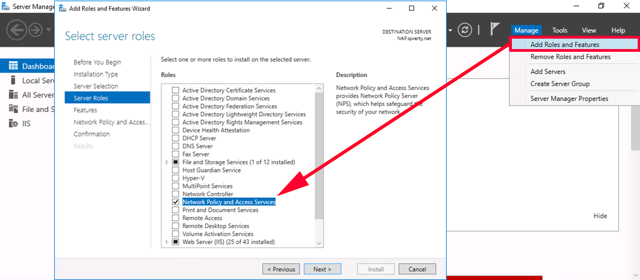Screen dimensions: 640x280
Task: Select Active Directory Lightweight Directory Services row
Action: 244,114
